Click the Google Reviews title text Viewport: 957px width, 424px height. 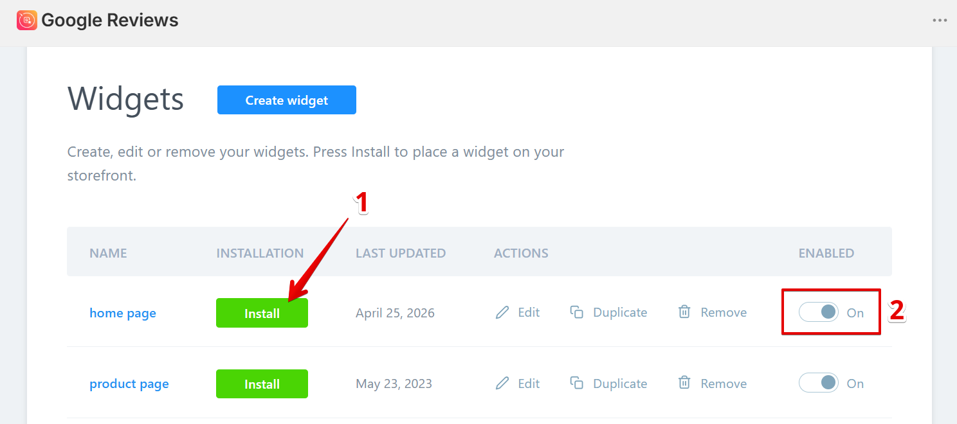pyautogui.click(x=110, y=21)
